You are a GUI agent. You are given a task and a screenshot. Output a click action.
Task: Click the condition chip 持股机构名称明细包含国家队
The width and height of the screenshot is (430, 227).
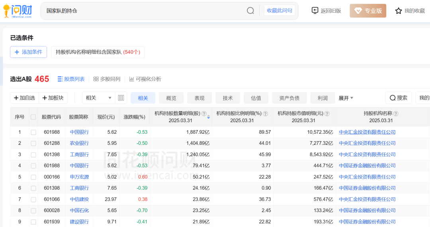(x=98, y=52)
